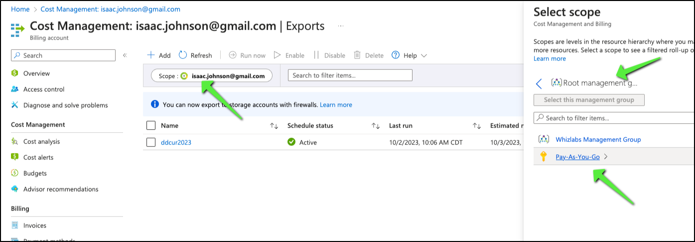Go to Cost analysis
695x242 pixels.
coord(41,142)
